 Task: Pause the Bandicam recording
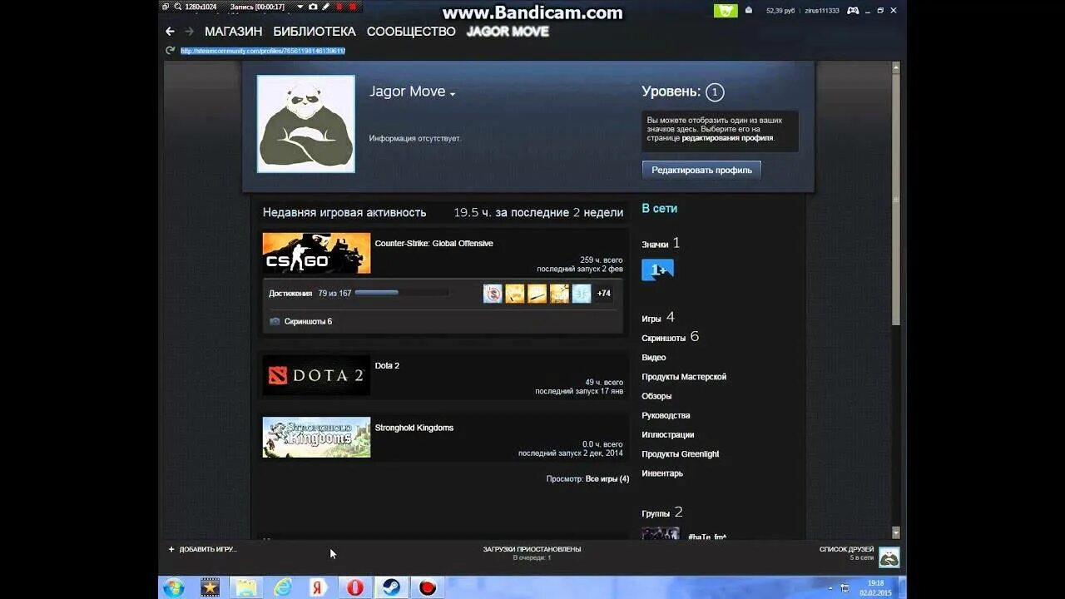[339, 7]
